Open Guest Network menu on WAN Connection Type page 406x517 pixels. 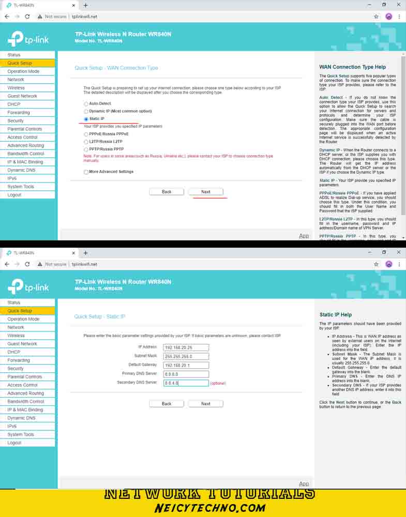(x=27, y=96)
